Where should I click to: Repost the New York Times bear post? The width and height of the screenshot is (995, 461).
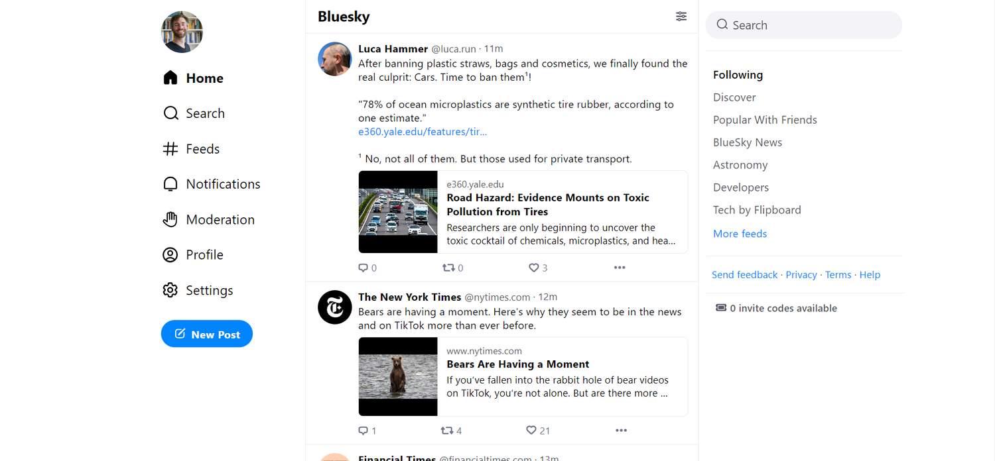[x=446, y=430]
